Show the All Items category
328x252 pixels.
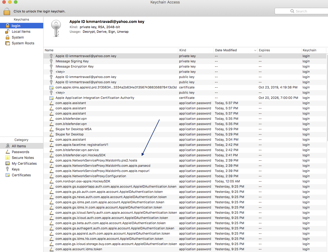pyautogui.click(x=21, y=146)
